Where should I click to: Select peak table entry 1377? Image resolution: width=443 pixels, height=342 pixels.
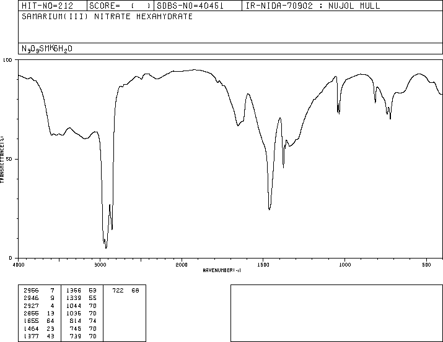click(39, 336)
